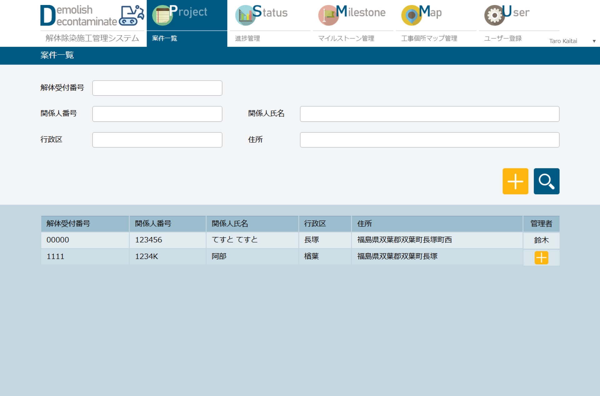Click the 解体受付番号 input field
Screen dimensions: 600x396
coord(157,88)
